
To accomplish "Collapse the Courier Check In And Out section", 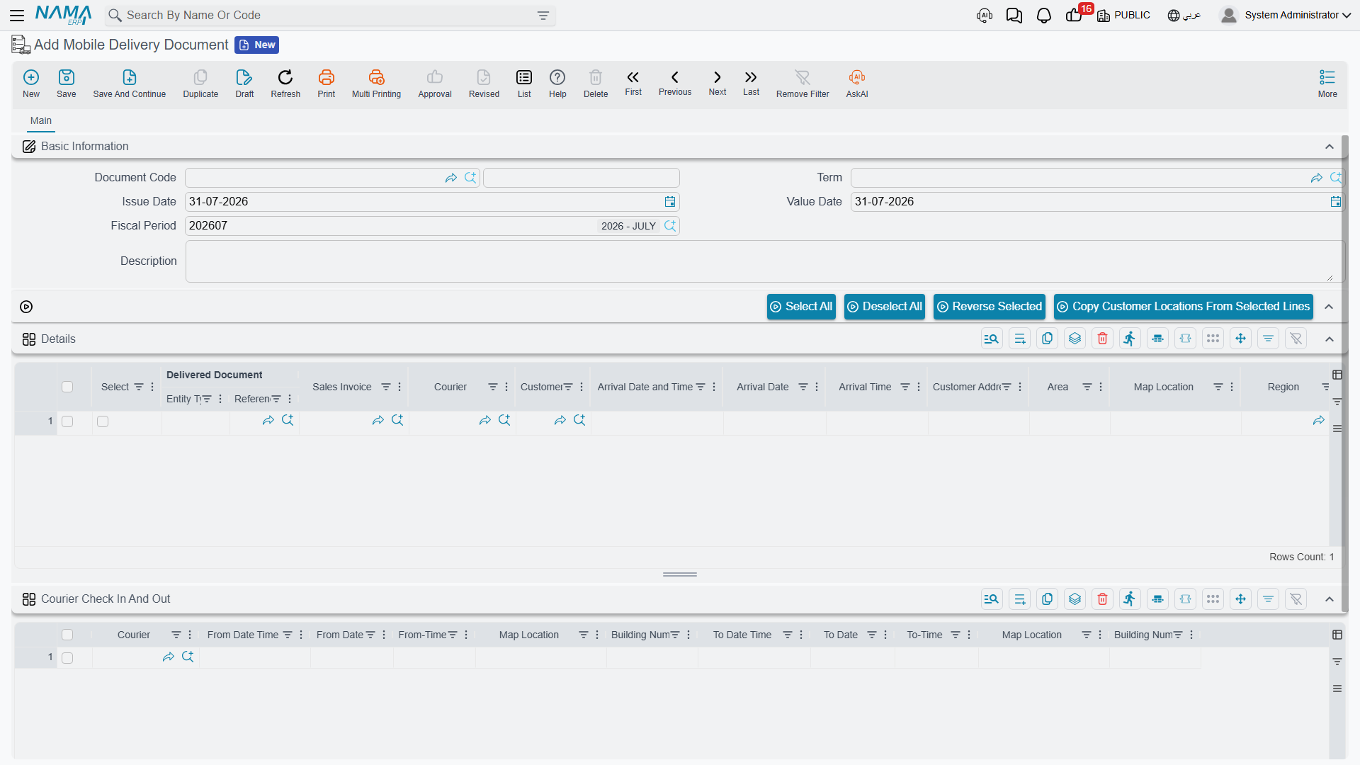I will point(1330,599).
